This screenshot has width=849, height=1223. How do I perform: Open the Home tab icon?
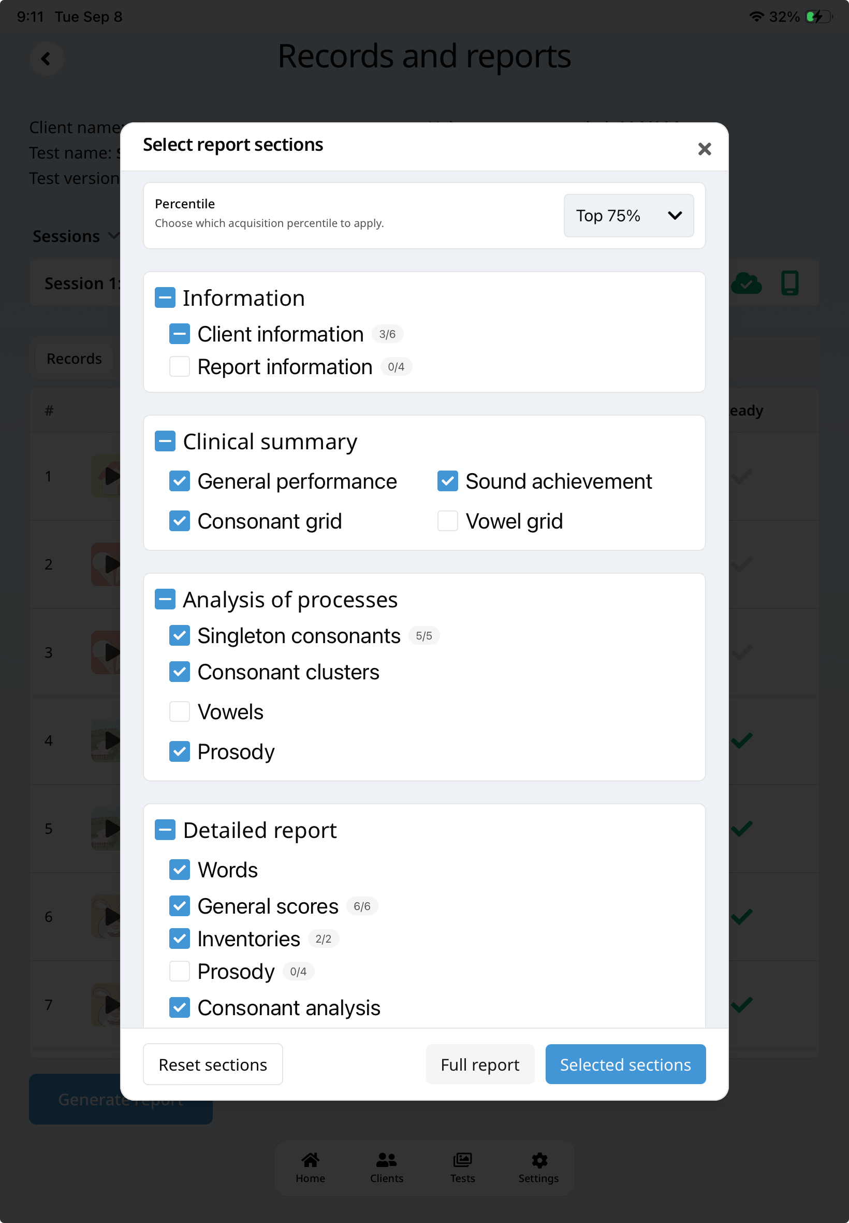click(311, 1160)
